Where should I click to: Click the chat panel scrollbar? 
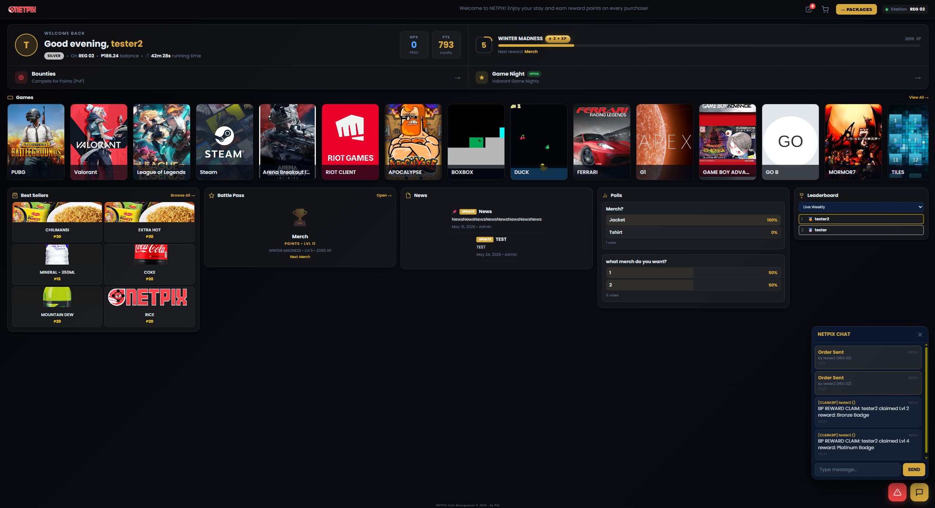tap(926, 401)
